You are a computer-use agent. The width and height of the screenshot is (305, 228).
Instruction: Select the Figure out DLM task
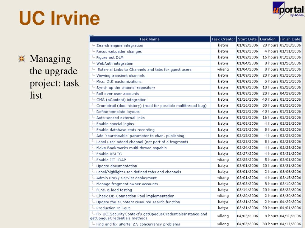point(110,57)
